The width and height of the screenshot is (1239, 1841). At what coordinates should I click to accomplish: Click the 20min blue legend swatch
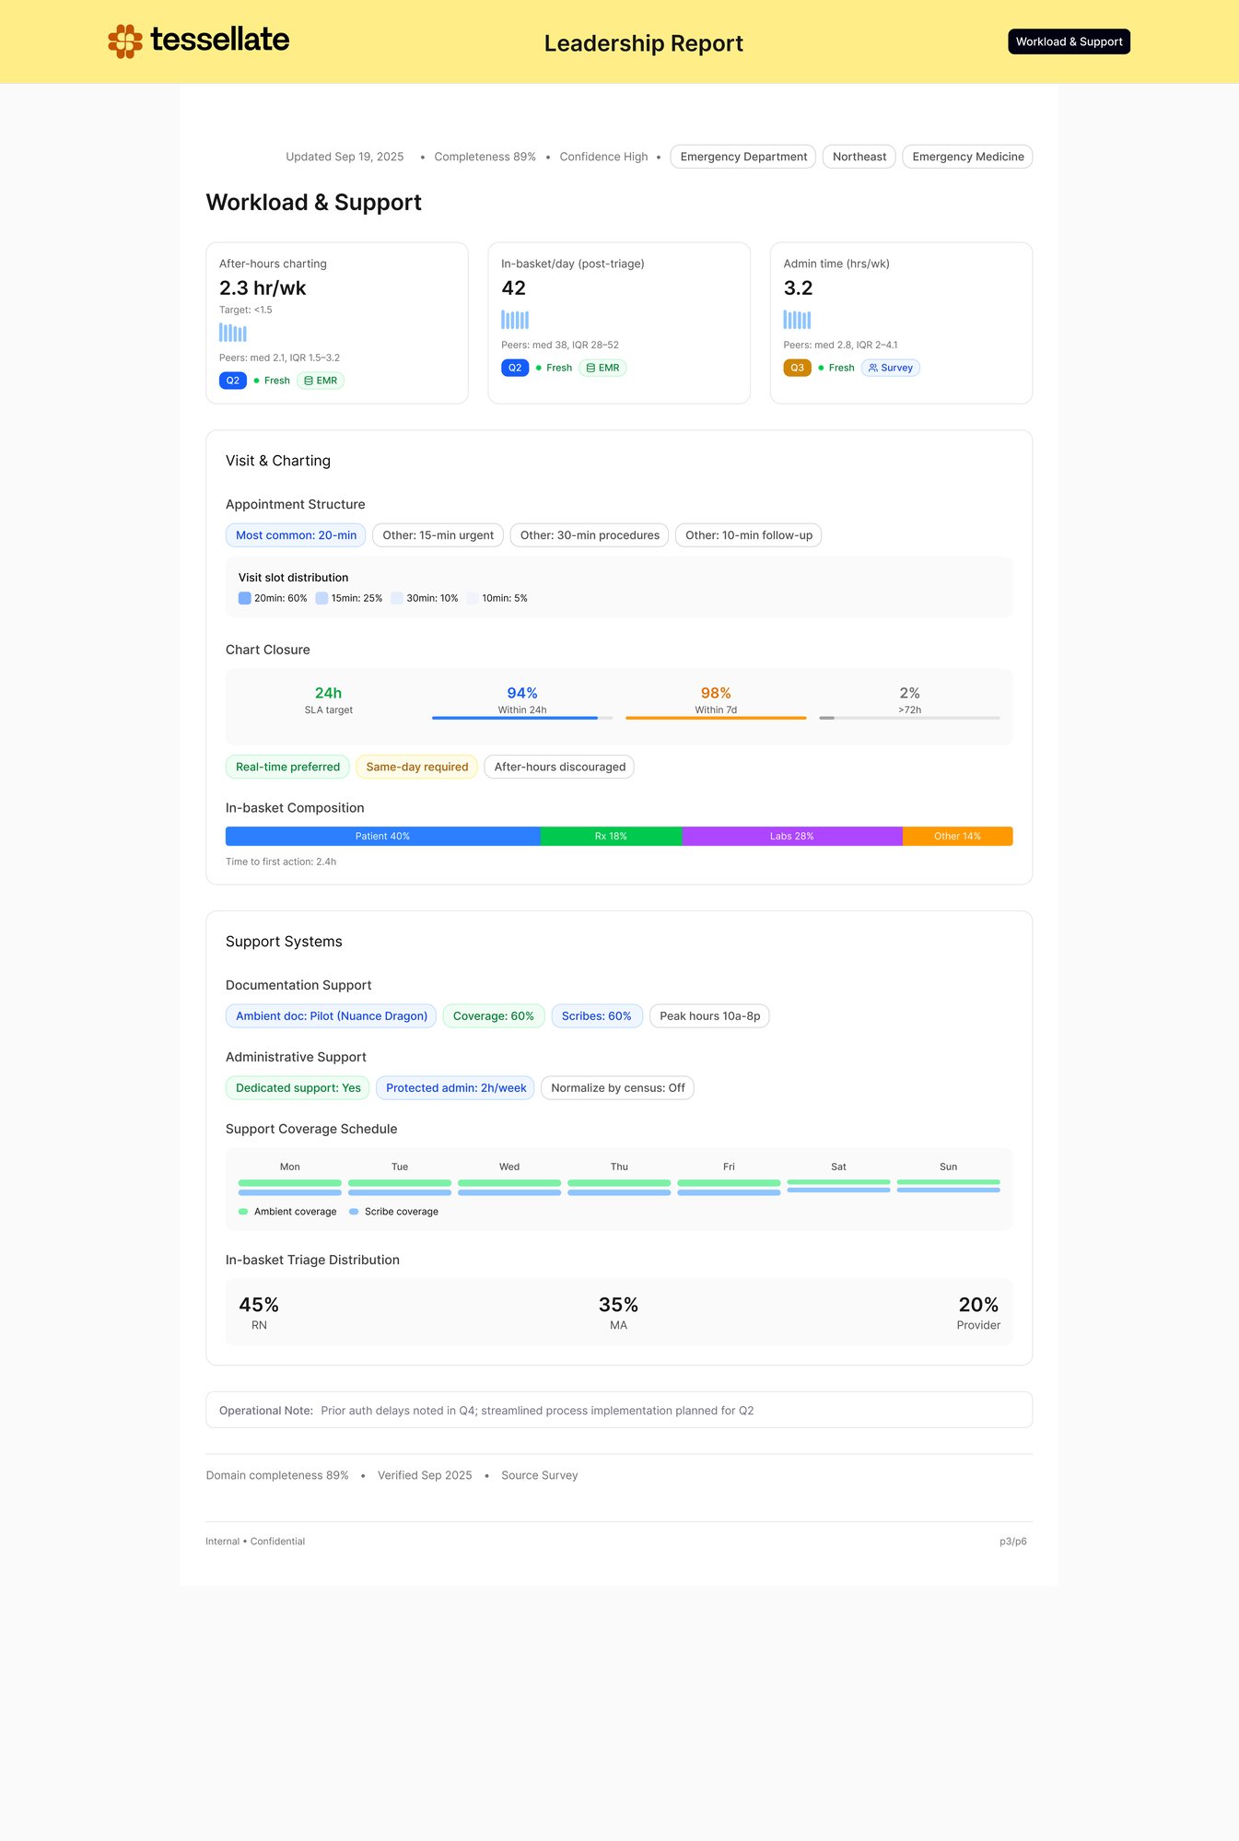[245, 598]
